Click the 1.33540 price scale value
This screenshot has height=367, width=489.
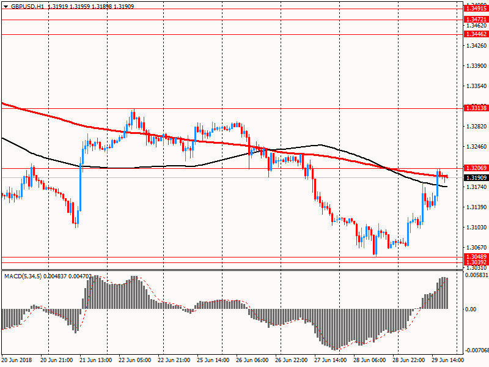(476, 86)
